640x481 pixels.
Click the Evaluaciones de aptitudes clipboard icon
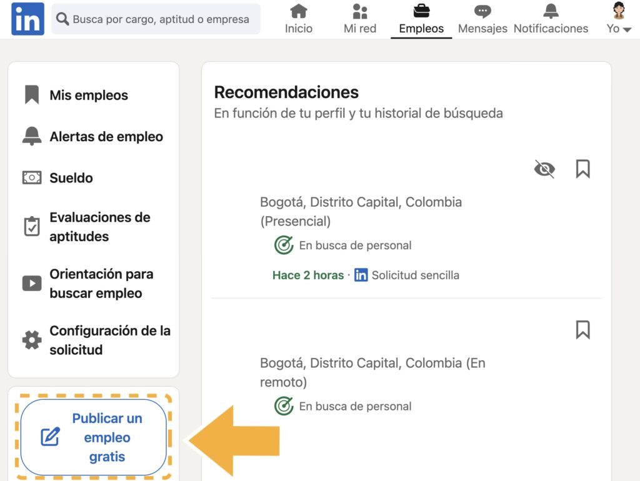tap(32, 227)
